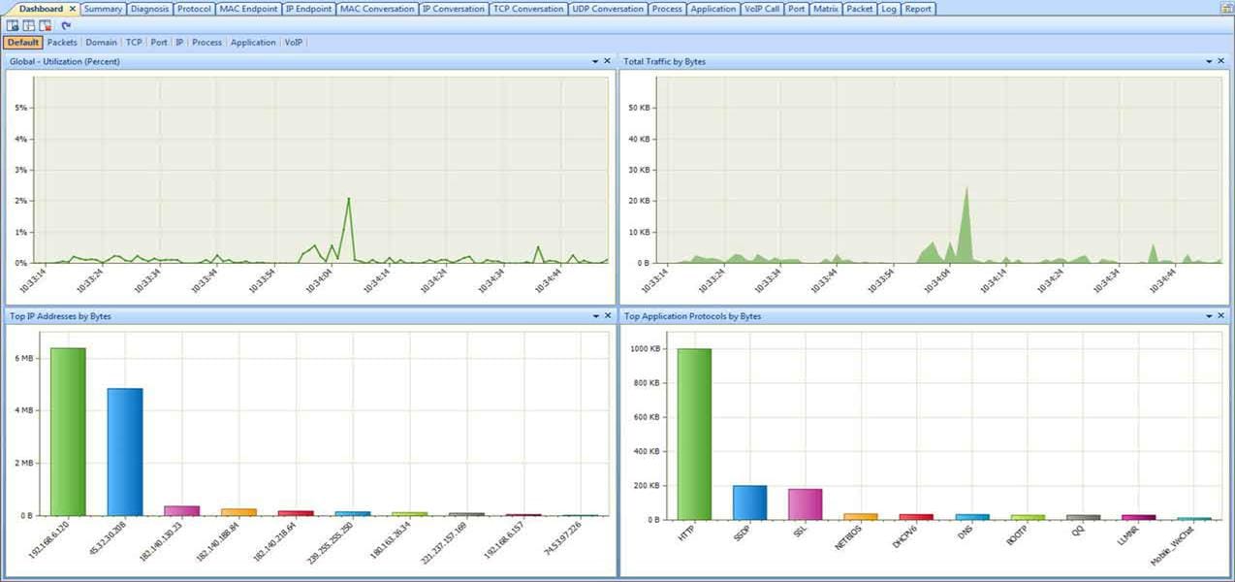Select the blue 45.32.30.208 bar in chart
1235x582 pixels.
pyautogui.click(x=125, y=452)
